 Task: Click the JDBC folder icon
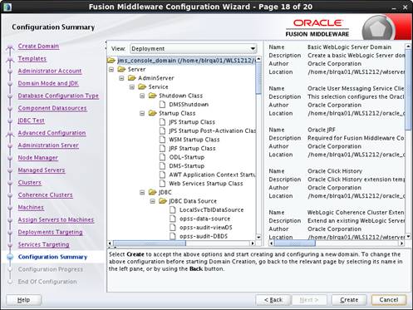coord(153,192)
